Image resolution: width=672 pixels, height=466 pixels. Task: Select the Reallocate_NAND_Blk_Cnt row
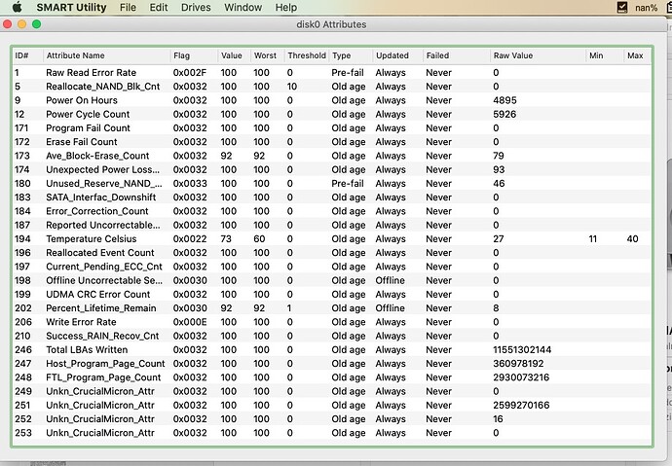click(x=332, y=87)
